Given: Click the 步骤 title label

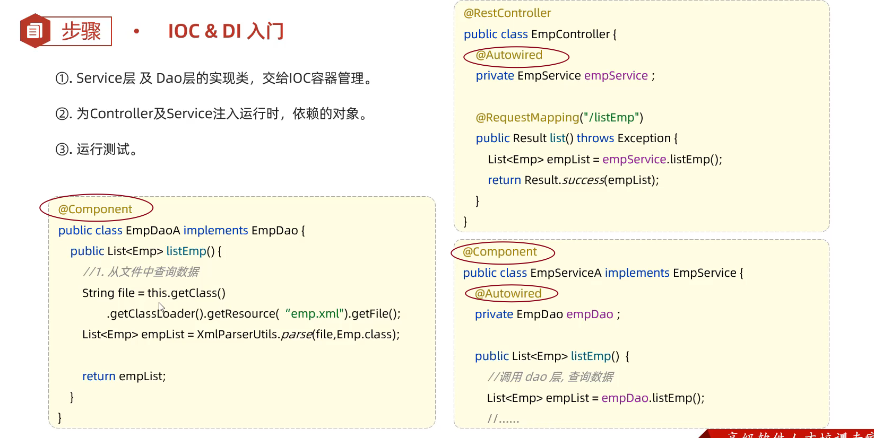Looking at the screenshot, I should coord(81,31).
